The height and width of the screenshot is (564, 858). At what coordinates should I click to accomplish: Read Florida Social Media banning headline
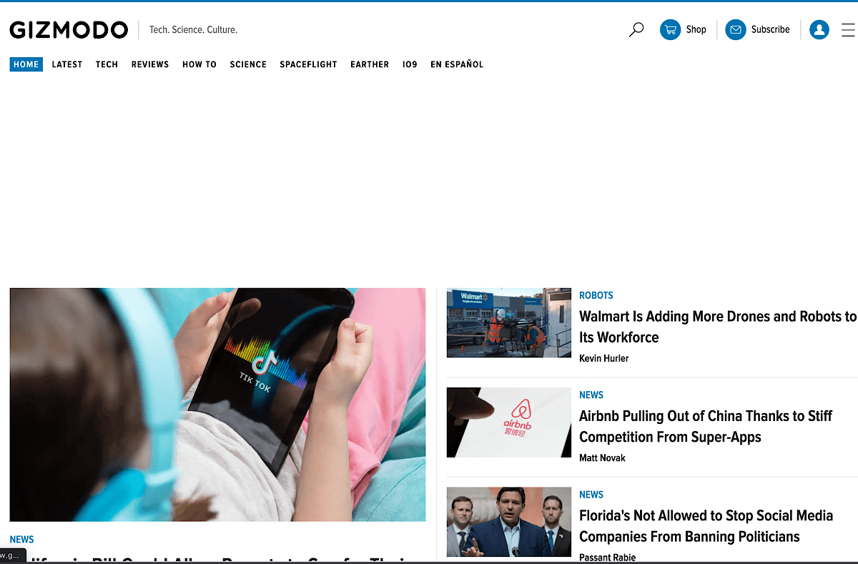[x=706, y=526]
